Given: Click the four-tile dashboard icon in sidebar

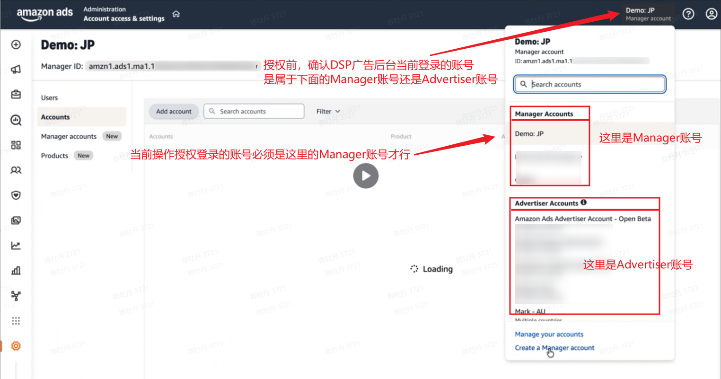Looking at the screenshot, I should coord(16,145).
